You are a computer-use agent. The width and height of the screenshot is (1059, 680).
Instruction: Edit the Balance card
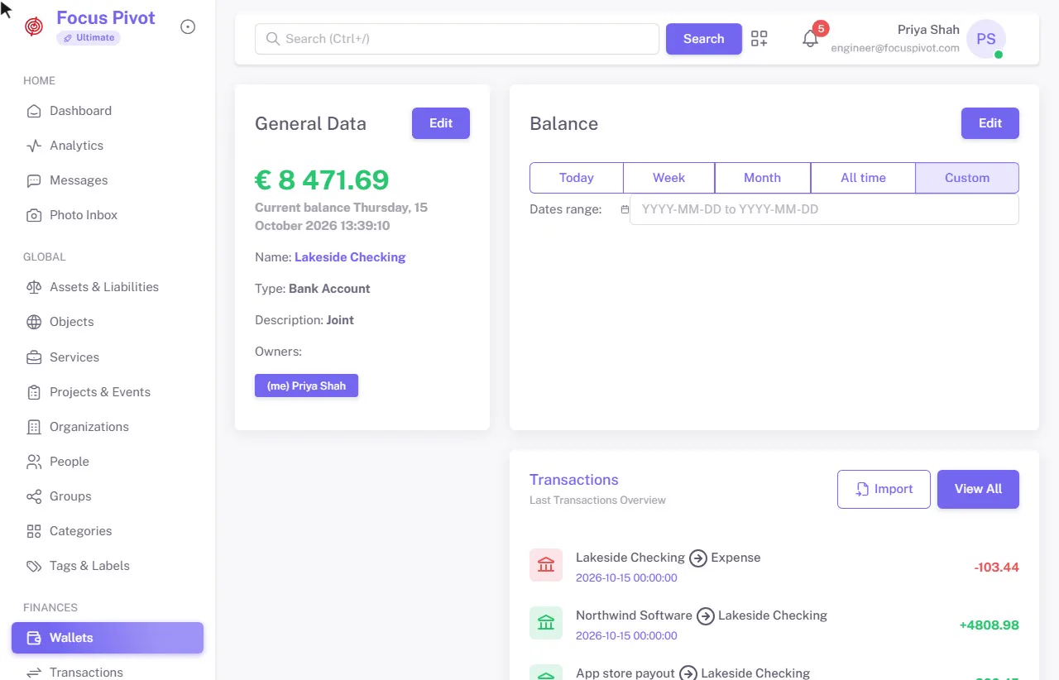coord(990,123)
